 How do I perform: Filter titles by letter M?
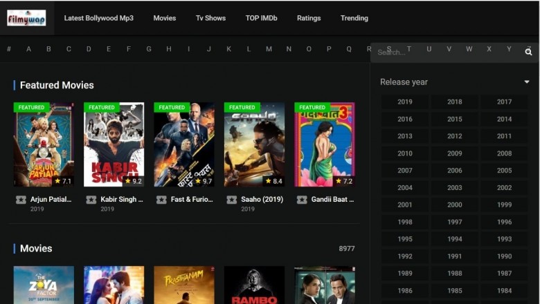[x=269, y=49]
